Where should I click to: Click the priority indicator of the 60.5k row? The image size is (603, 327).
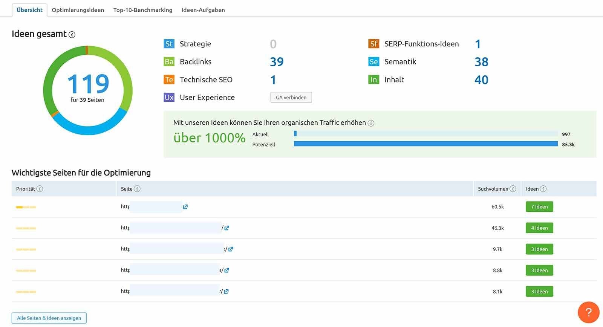[x=26, y=207]
